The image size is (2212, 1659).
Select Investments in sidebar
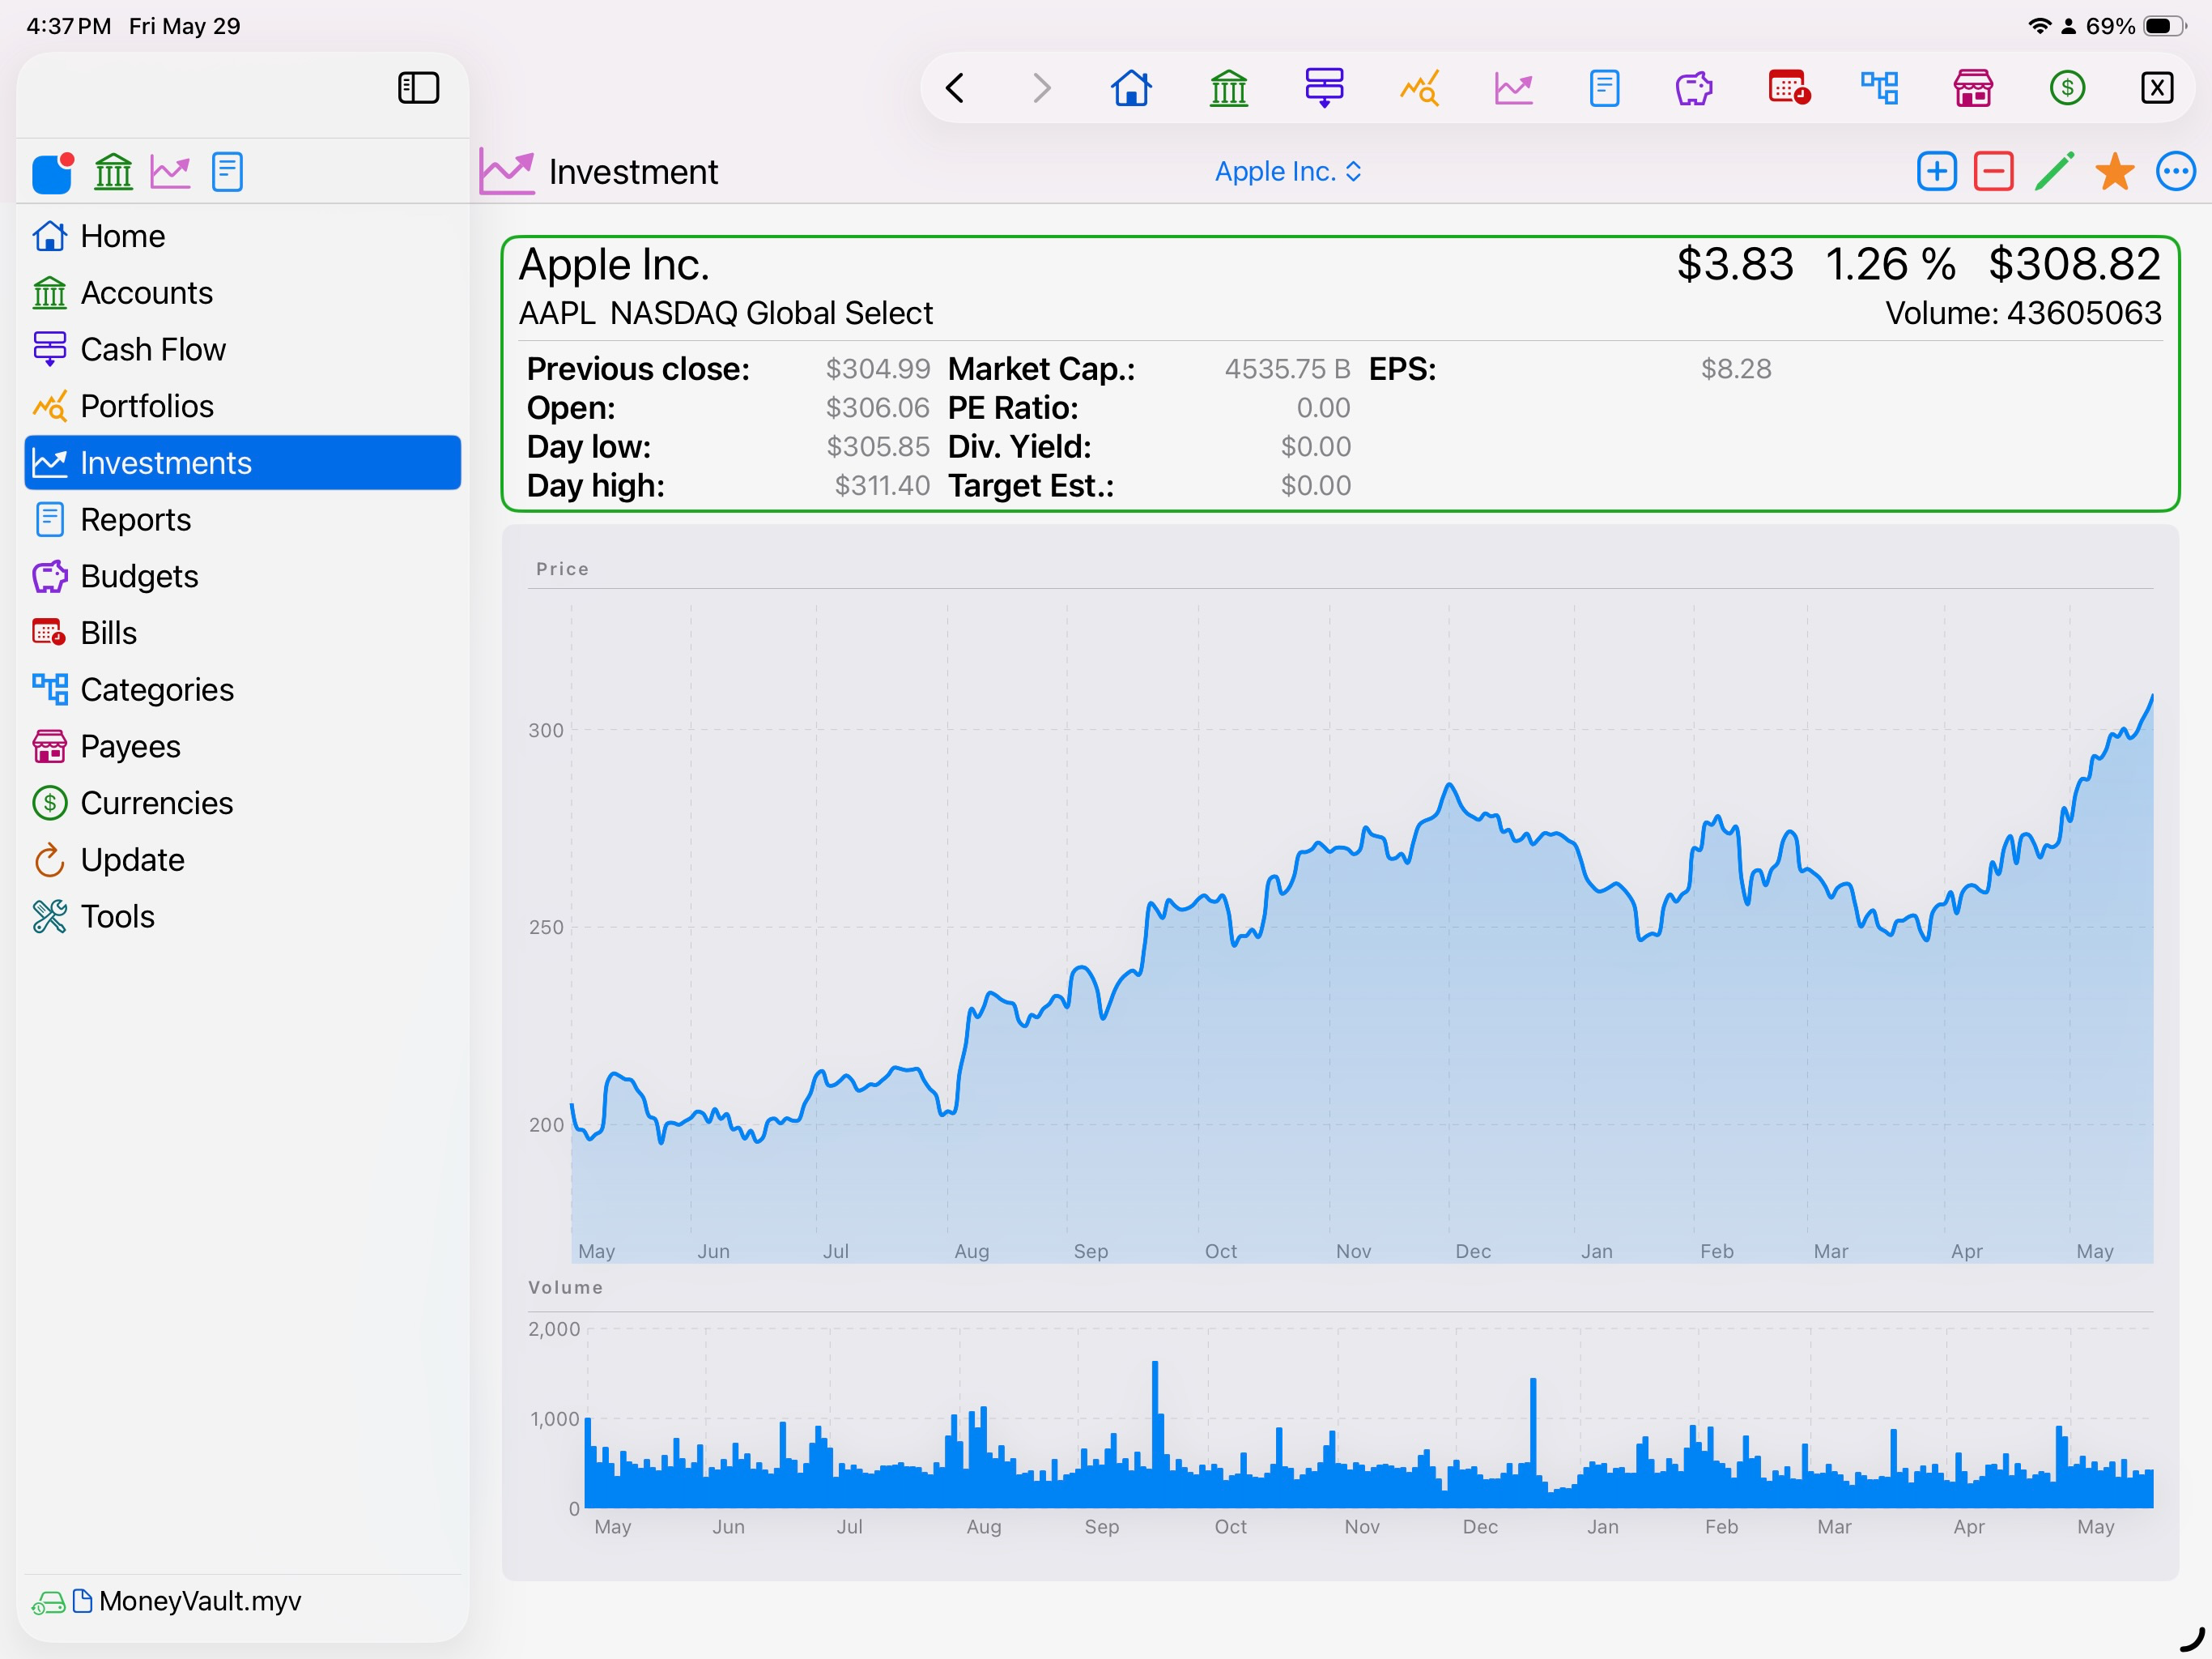[242, 463]
